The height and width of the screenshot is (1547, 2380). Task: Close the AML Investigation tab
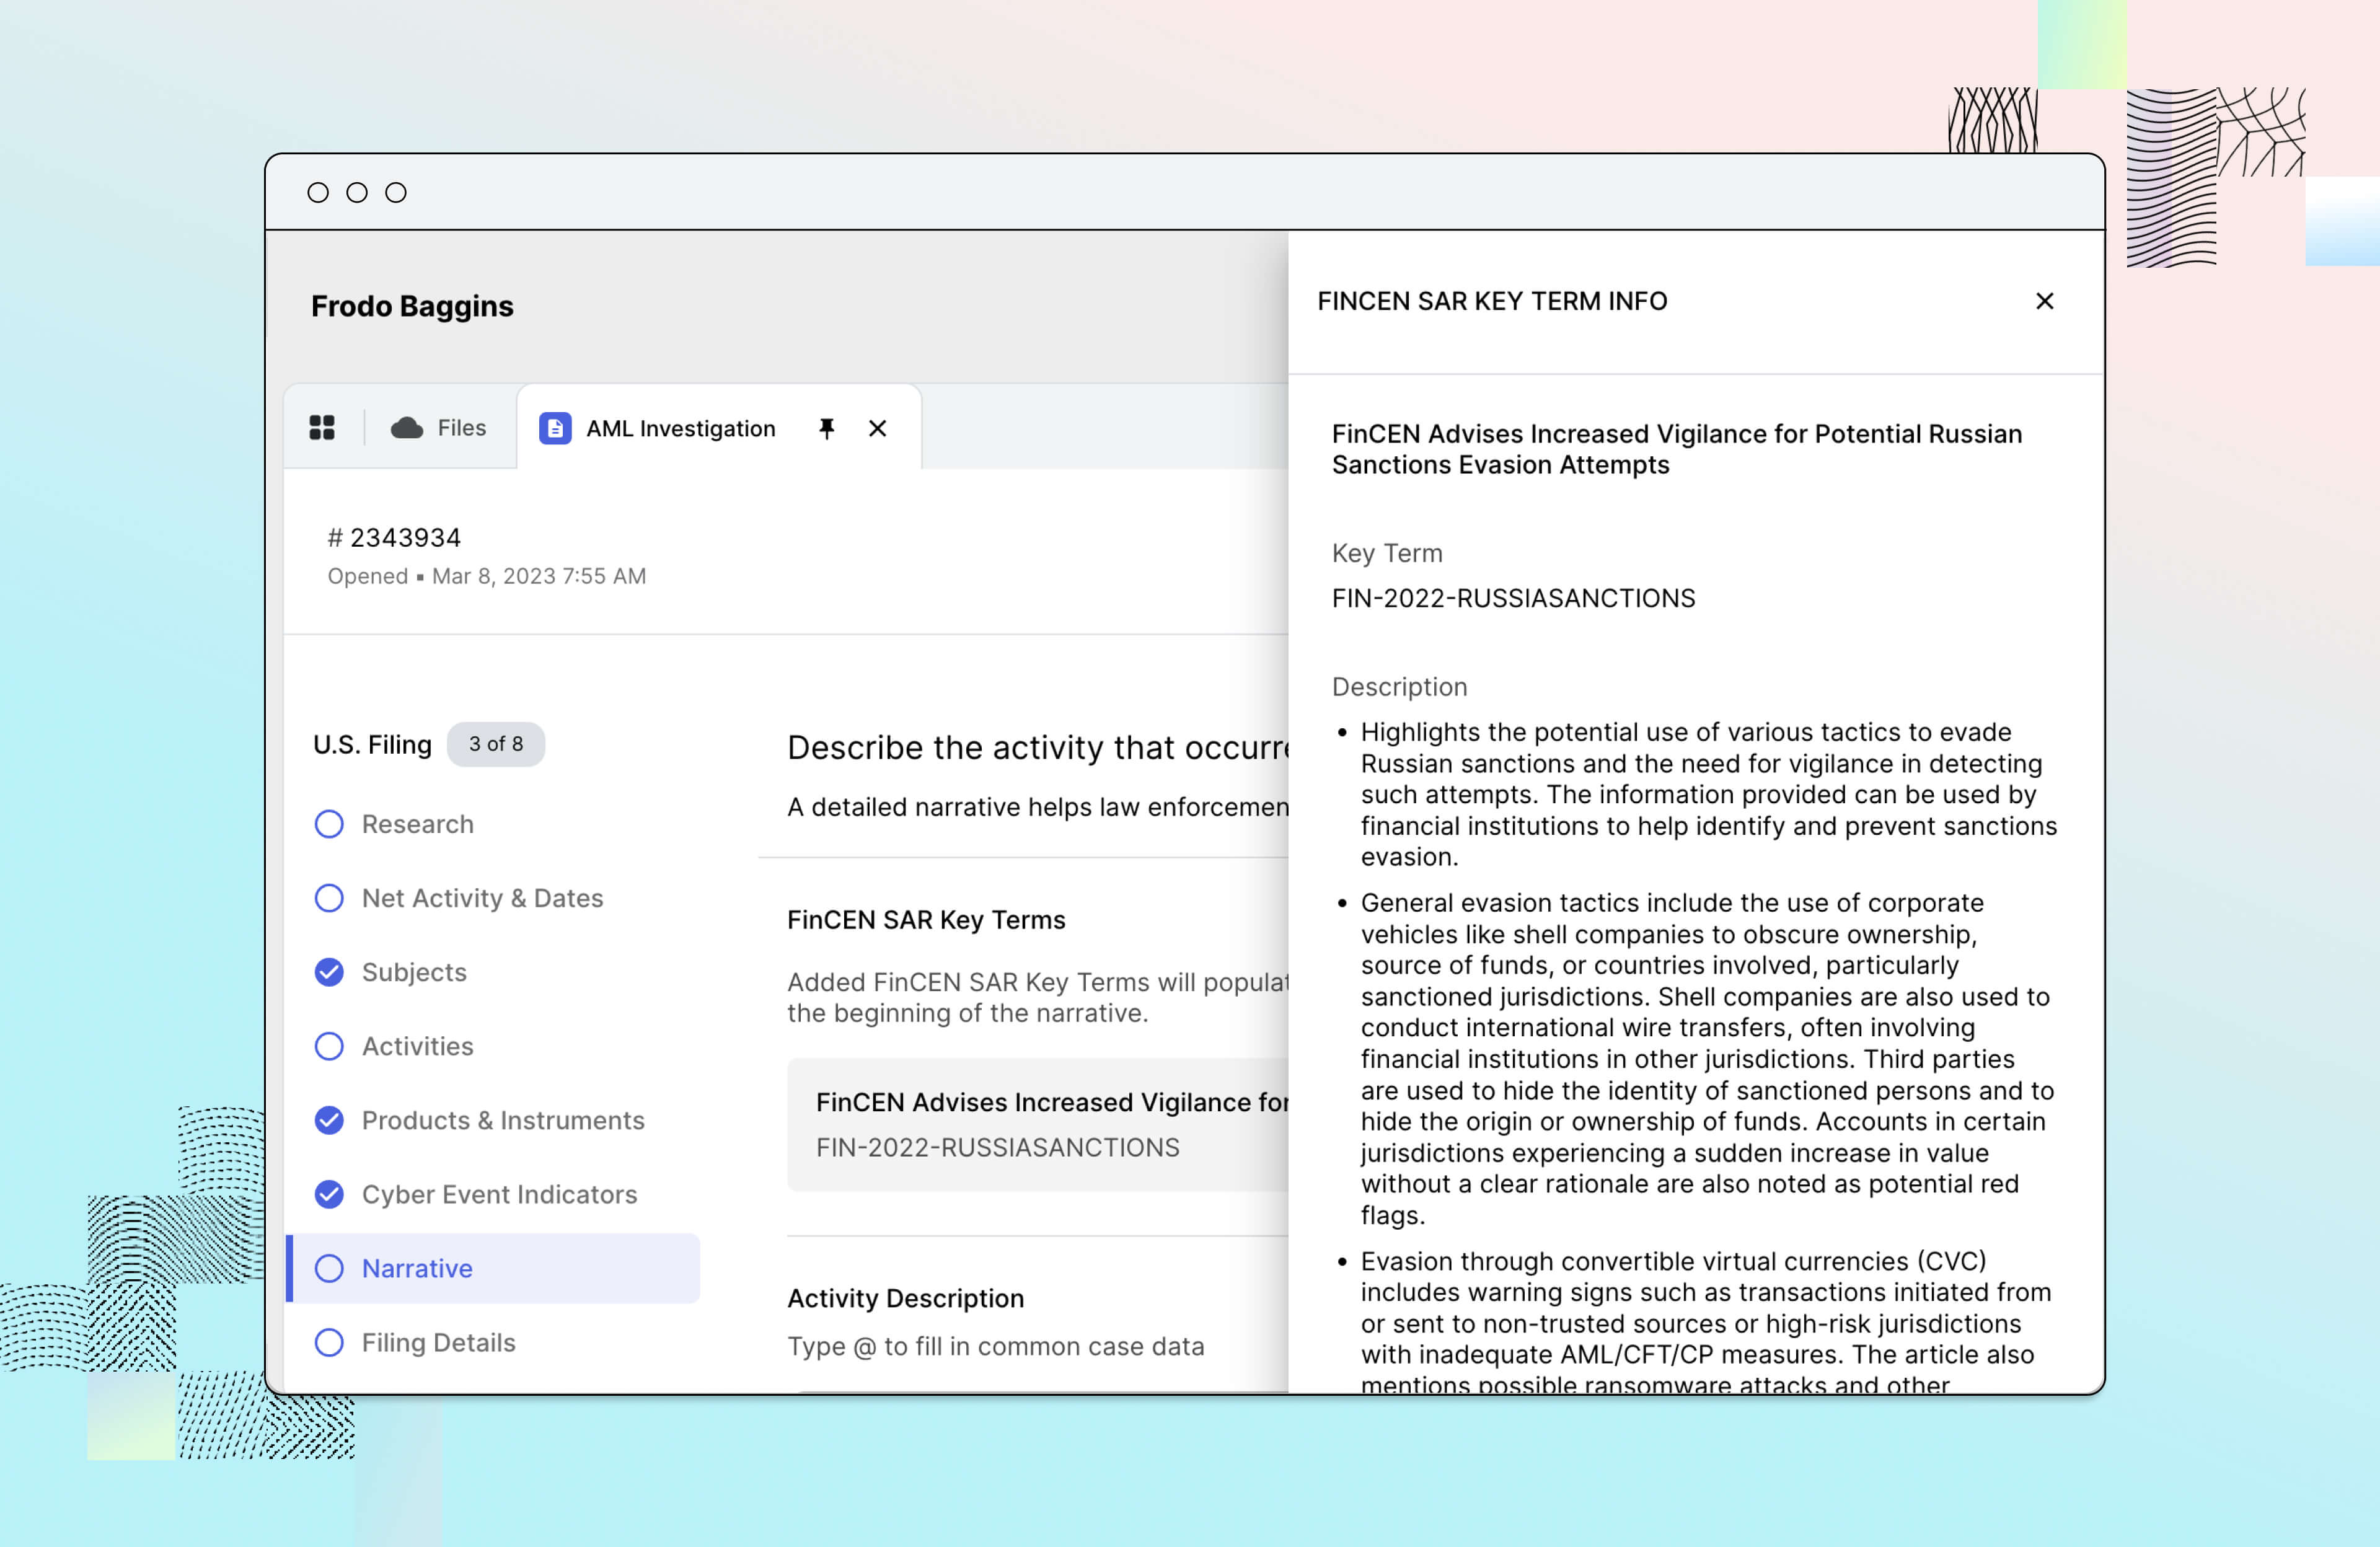[878, 428]
